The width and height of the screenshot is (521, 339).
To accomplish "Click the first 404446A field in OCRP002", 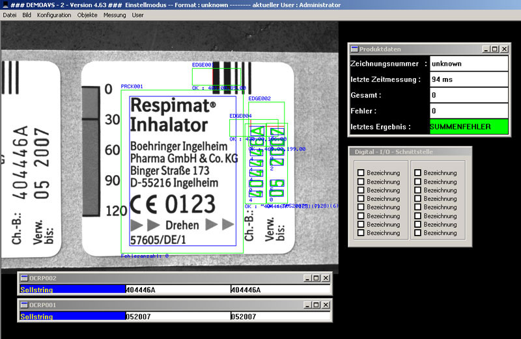I will coord(177,290).
